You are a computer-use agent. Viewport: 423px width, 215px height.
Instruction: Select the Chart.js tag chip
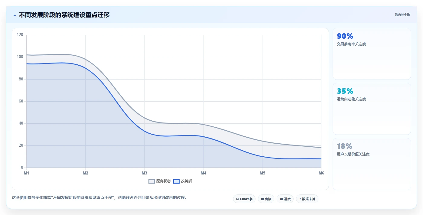[x=244, y=199]
